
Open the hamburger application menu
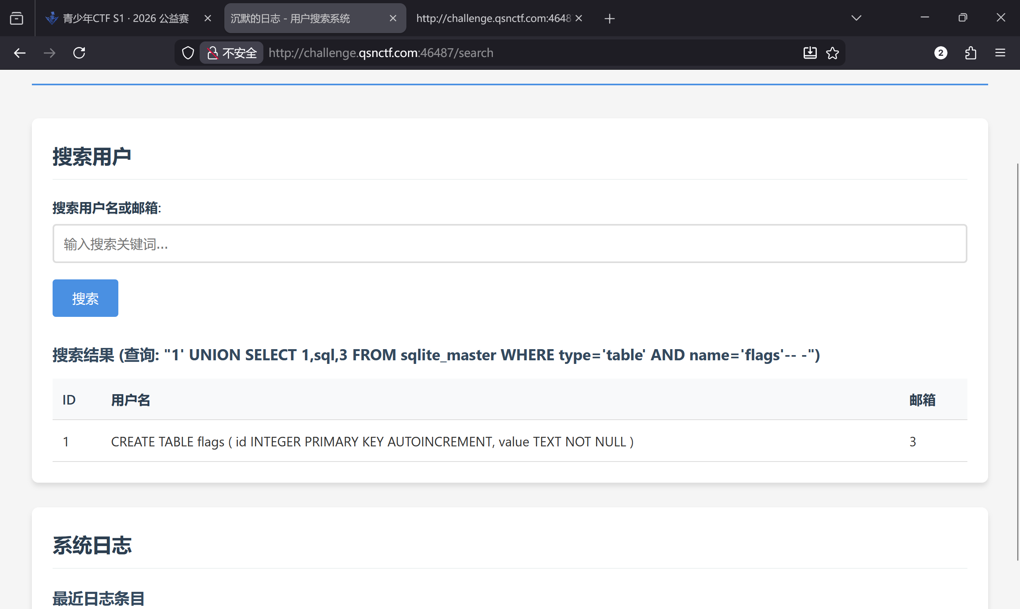tap(1000, 53)
